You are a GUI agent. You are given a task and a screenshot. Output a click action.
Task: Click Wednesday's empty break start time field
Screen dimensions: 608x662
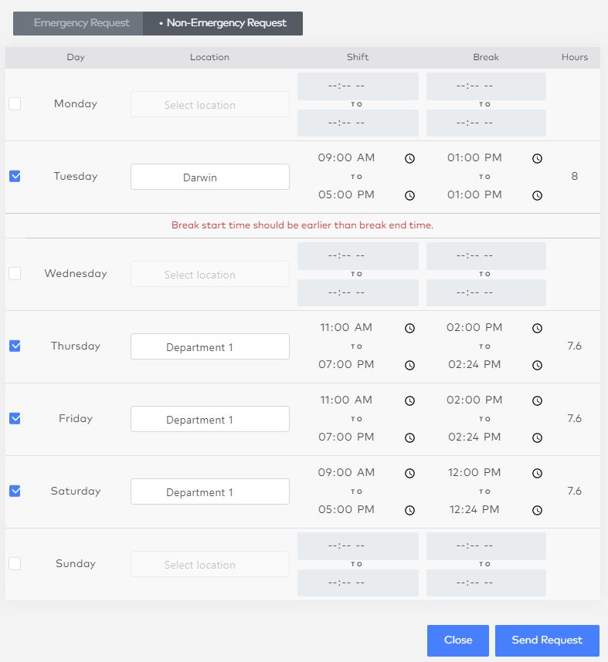coord(486,256)
